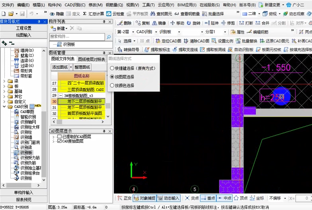Click the 工程设置 button

24,28
